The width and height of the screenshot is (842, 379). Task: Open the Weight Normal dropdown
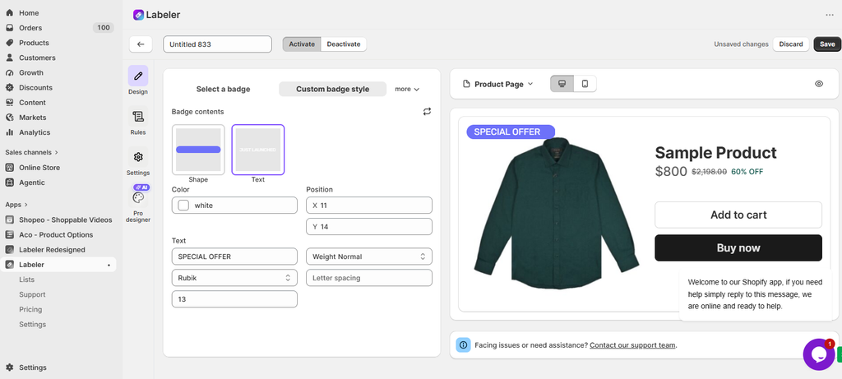(x=369, y=257)
